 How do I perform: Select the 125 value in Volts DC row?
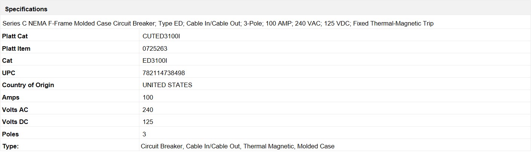click(148, 122)
